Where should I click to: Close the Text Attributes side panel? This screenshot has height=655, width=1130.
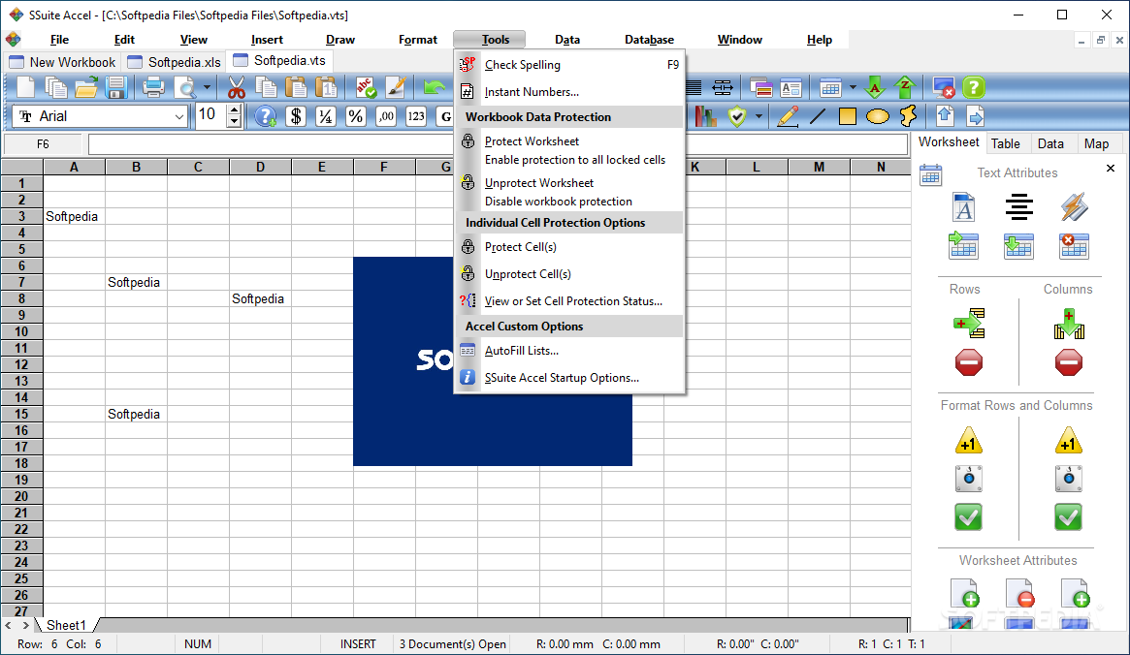[1111, 169]
